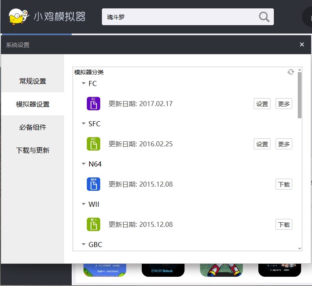Viewport: 312px width, 286px height.
Task: Click the GBC category label
Action: tap(95, 244)
